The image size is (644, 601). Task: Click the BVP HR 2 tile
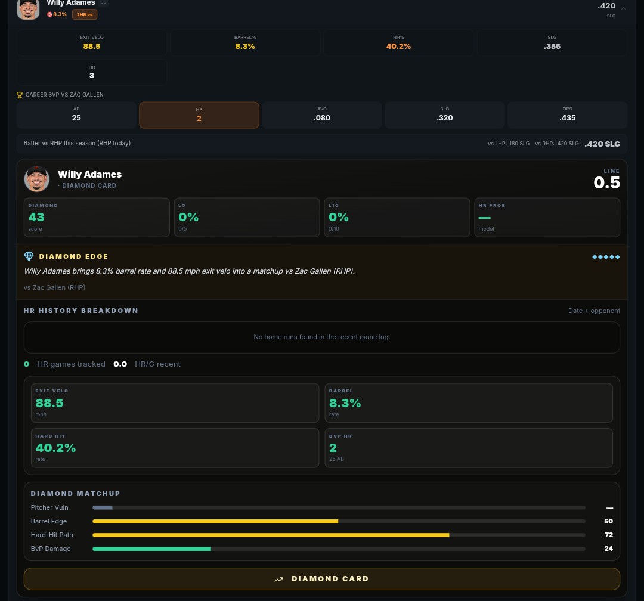tap(469, 448)
